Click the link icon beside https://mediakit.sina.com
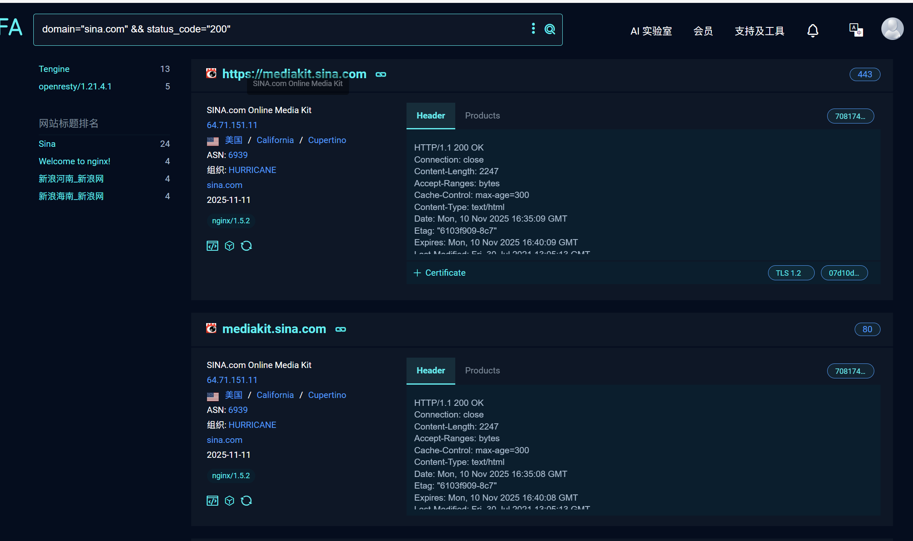 [x=381, y=74]
